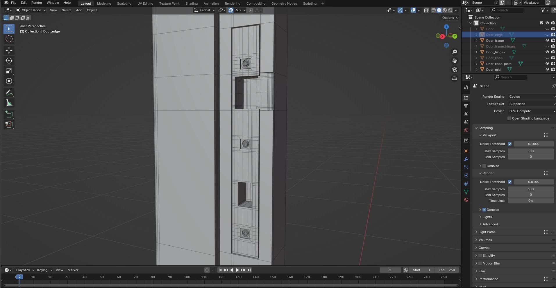The height and width of the screenshot is (288, 556).
Task: Open Feature Set dropdown
Action: tap(532, 104)
